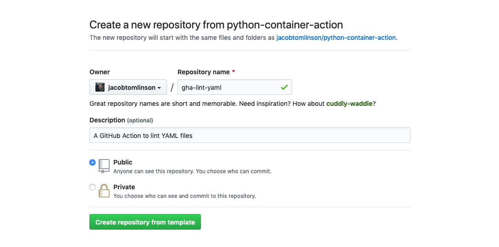Screen dimensions: 499x247
Task: Open the jacobtomlinson/python-container-action template link
Action: (x=336, y=38)
